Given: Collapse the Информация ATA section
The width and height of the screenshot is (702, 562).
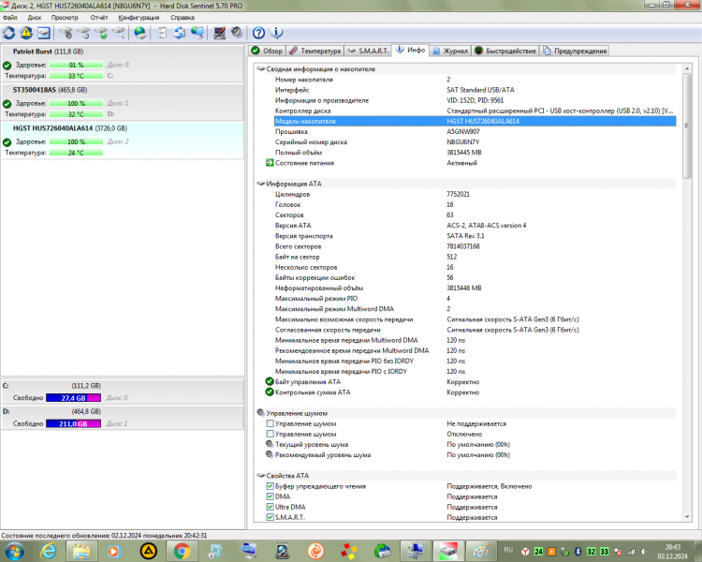Looking at the screenshot, I should (260, 184).
